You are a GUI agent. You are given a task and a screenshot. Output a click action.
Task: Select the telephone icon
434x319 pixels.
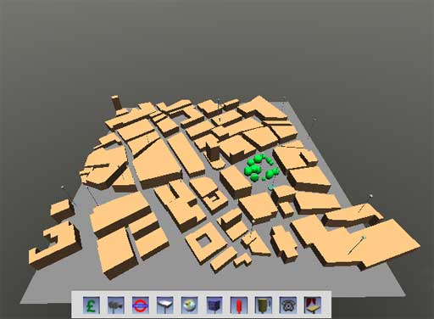point(288,305)
